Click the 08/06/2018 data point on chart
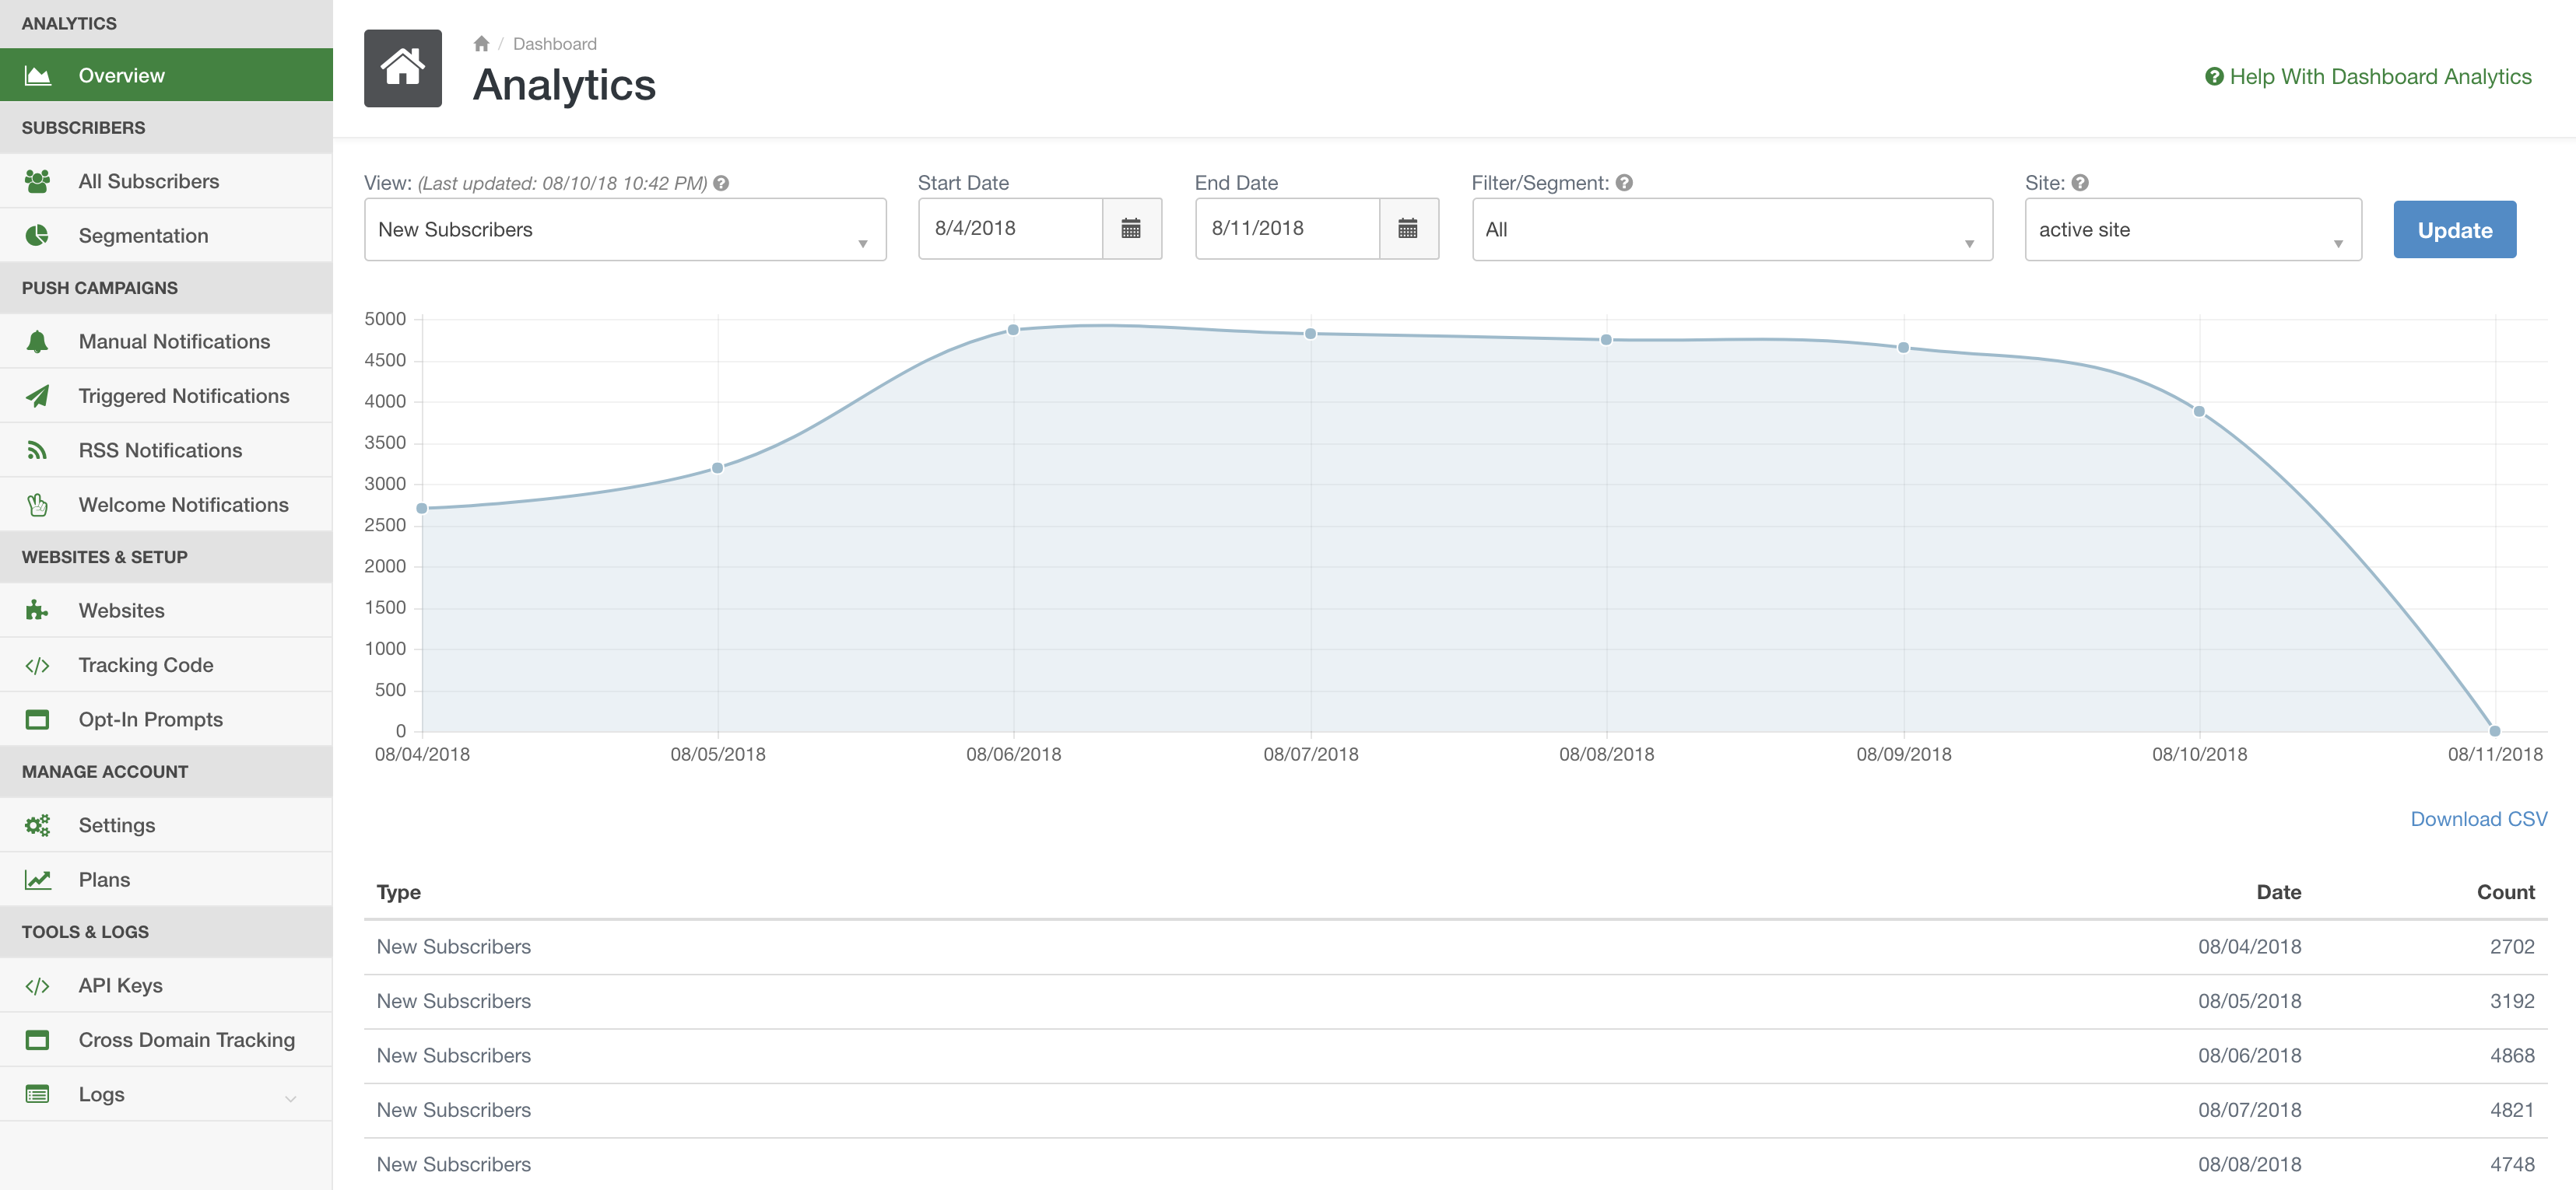The height and width of the screenshot is (1190, 2576). pyautogui.click(x=1013, y=330)
